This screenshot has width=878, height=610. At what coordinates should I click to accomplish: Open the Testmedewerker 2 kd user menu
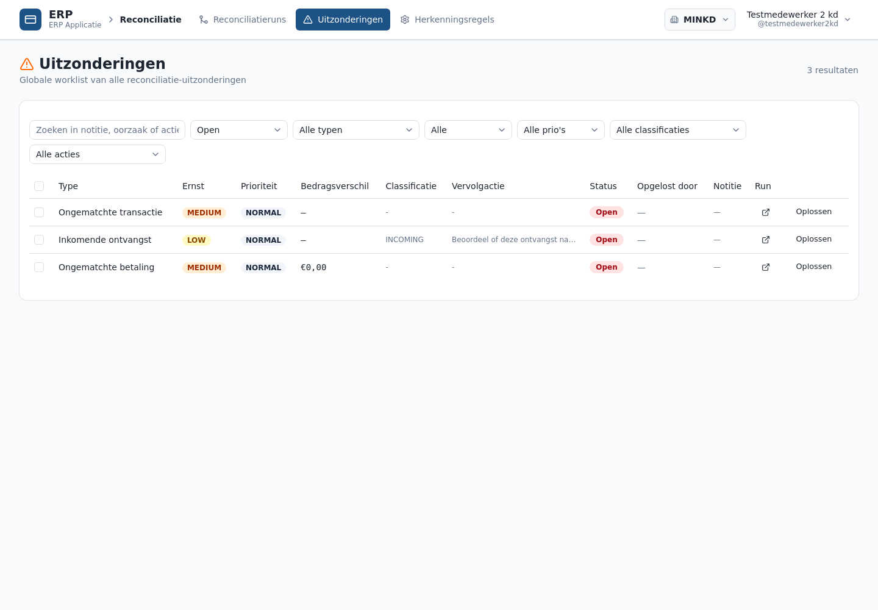[799, 20]
